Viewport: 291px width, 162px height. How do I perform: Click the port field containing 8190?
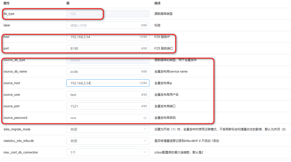(x=103, y=48)
